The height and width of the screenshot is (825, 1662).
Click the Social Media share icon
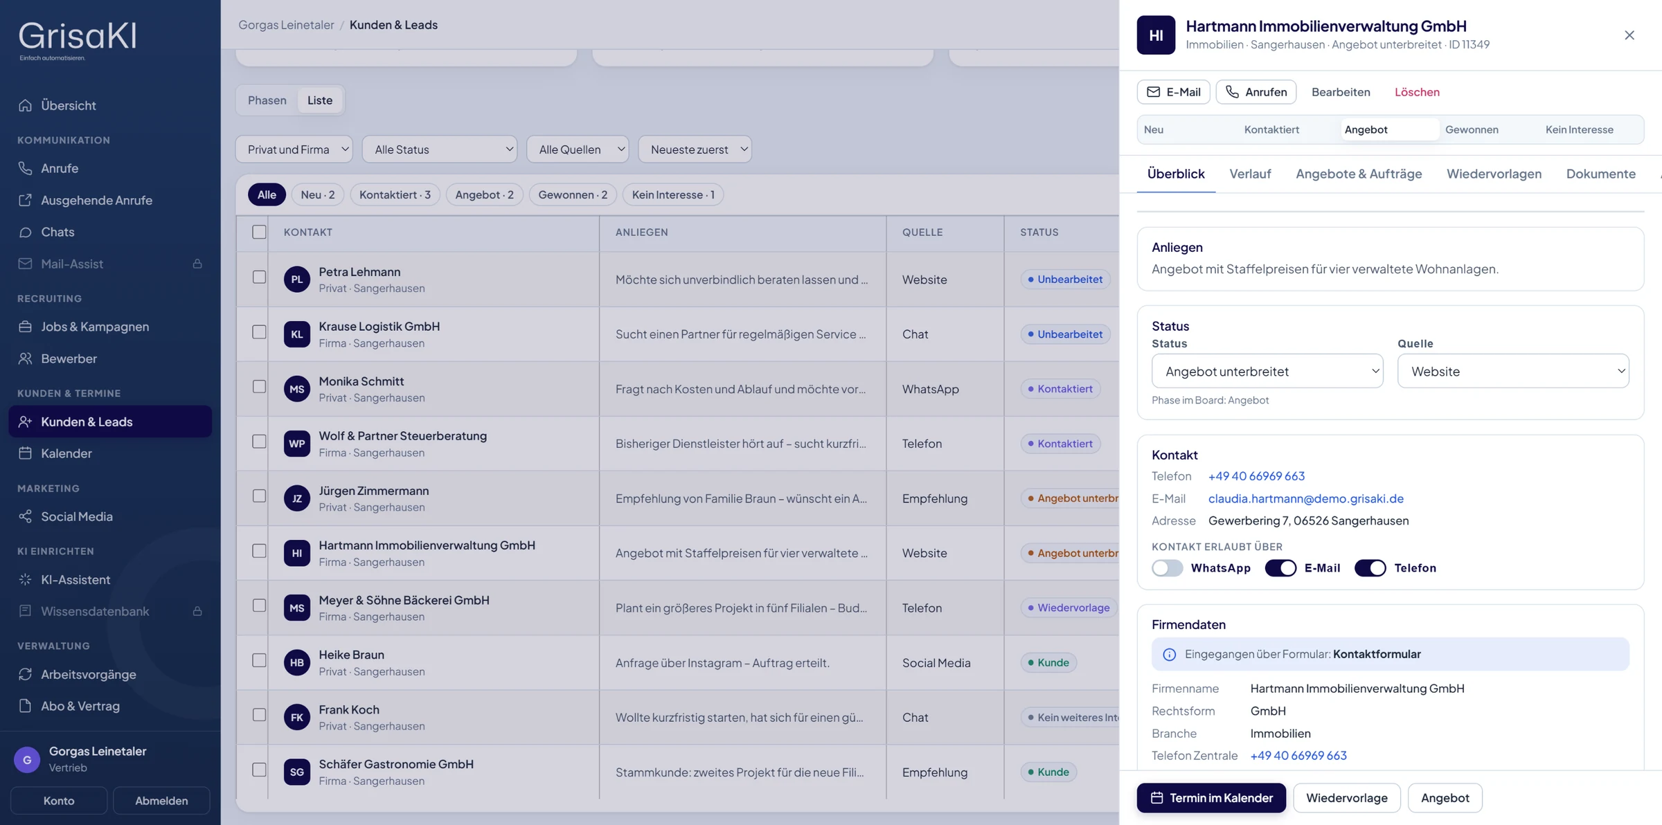tap(26, 516)
